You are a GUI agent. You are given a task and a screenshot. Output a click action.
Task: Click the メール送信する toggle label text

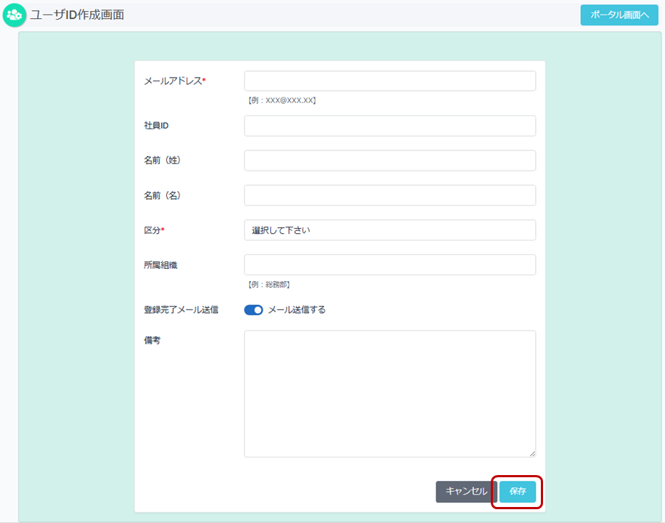(x=297, y=310)
